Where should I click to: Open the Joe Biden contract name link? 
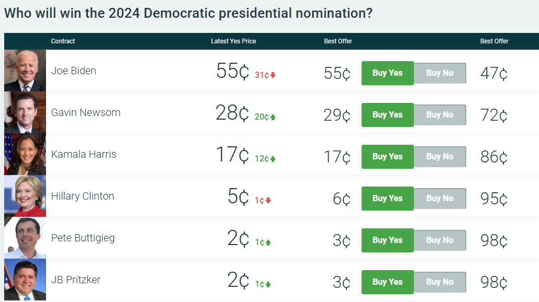(x=74, y=71)
